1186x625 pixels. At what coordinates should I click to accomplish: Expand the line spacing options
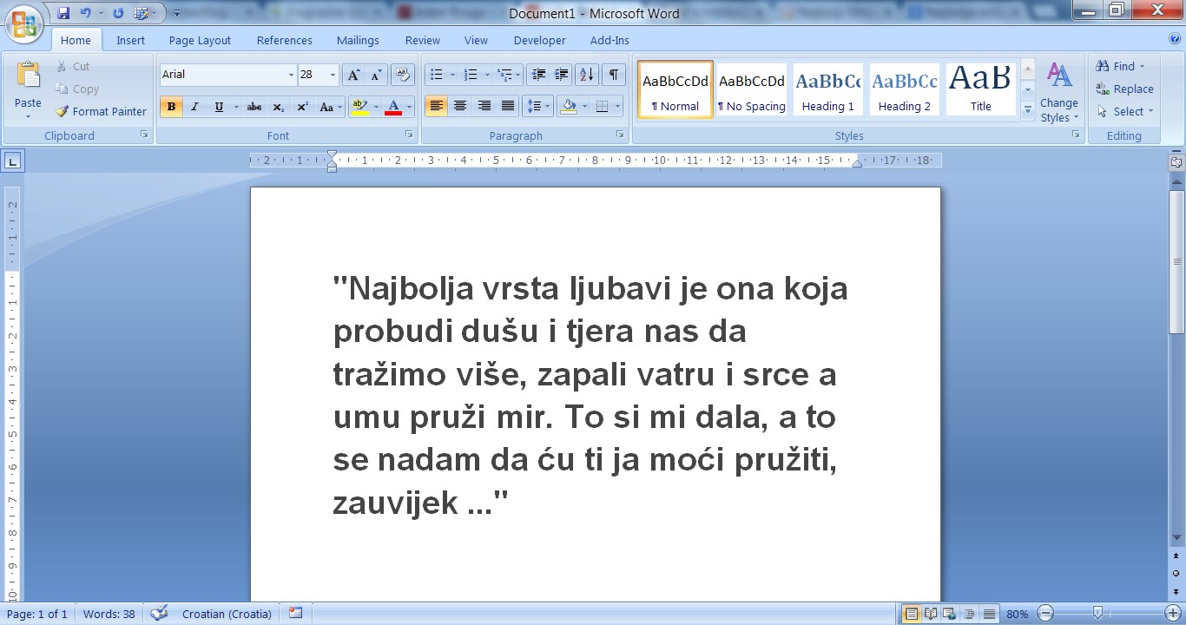(x=546, y=106)
